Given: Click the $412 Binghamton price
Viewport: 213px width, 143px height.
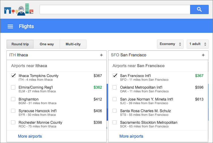Looking at the screenshot, I should (98, 99).
